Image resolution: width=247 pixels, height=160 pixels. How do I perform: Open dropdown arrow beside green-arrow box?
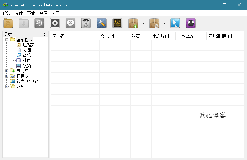pos(143,23)
